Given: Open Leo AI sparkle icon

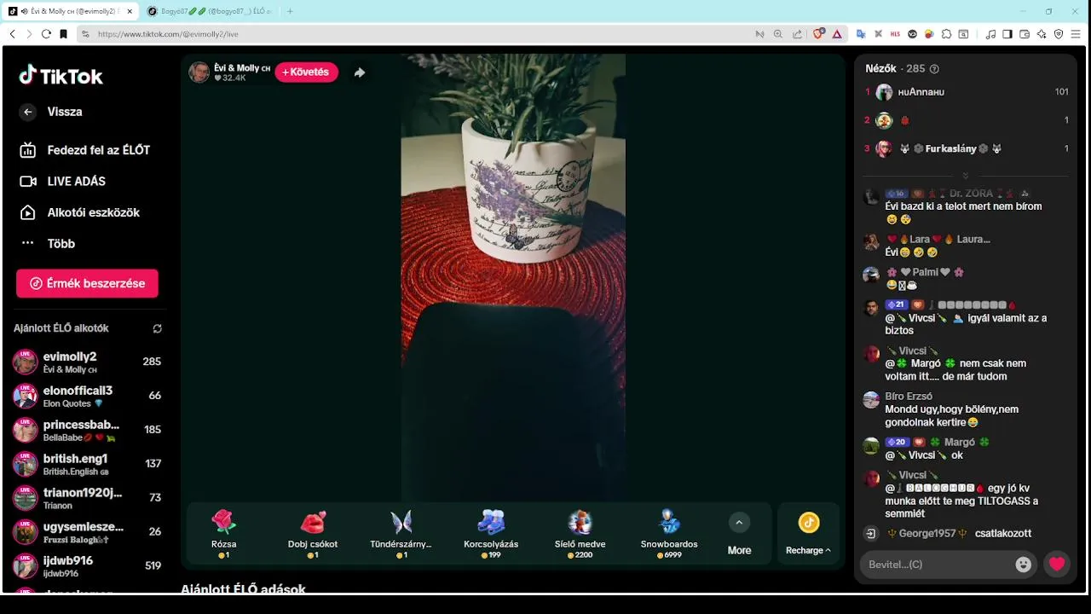Looking at the screenshot, I should (1042, 34).
